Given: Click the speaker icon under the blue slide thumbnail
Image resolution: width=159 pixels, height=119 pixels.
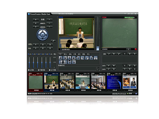Looking at the screenshot, I should (114, 90).
